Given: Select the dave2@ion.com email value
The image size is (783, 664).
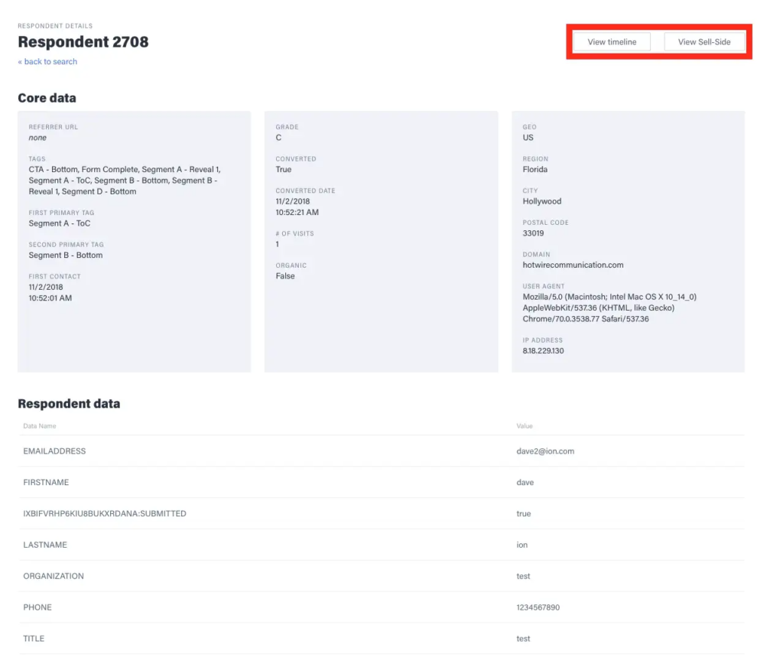Looking at the screenshot, I should pyautogui.click(x=545, y=451).
